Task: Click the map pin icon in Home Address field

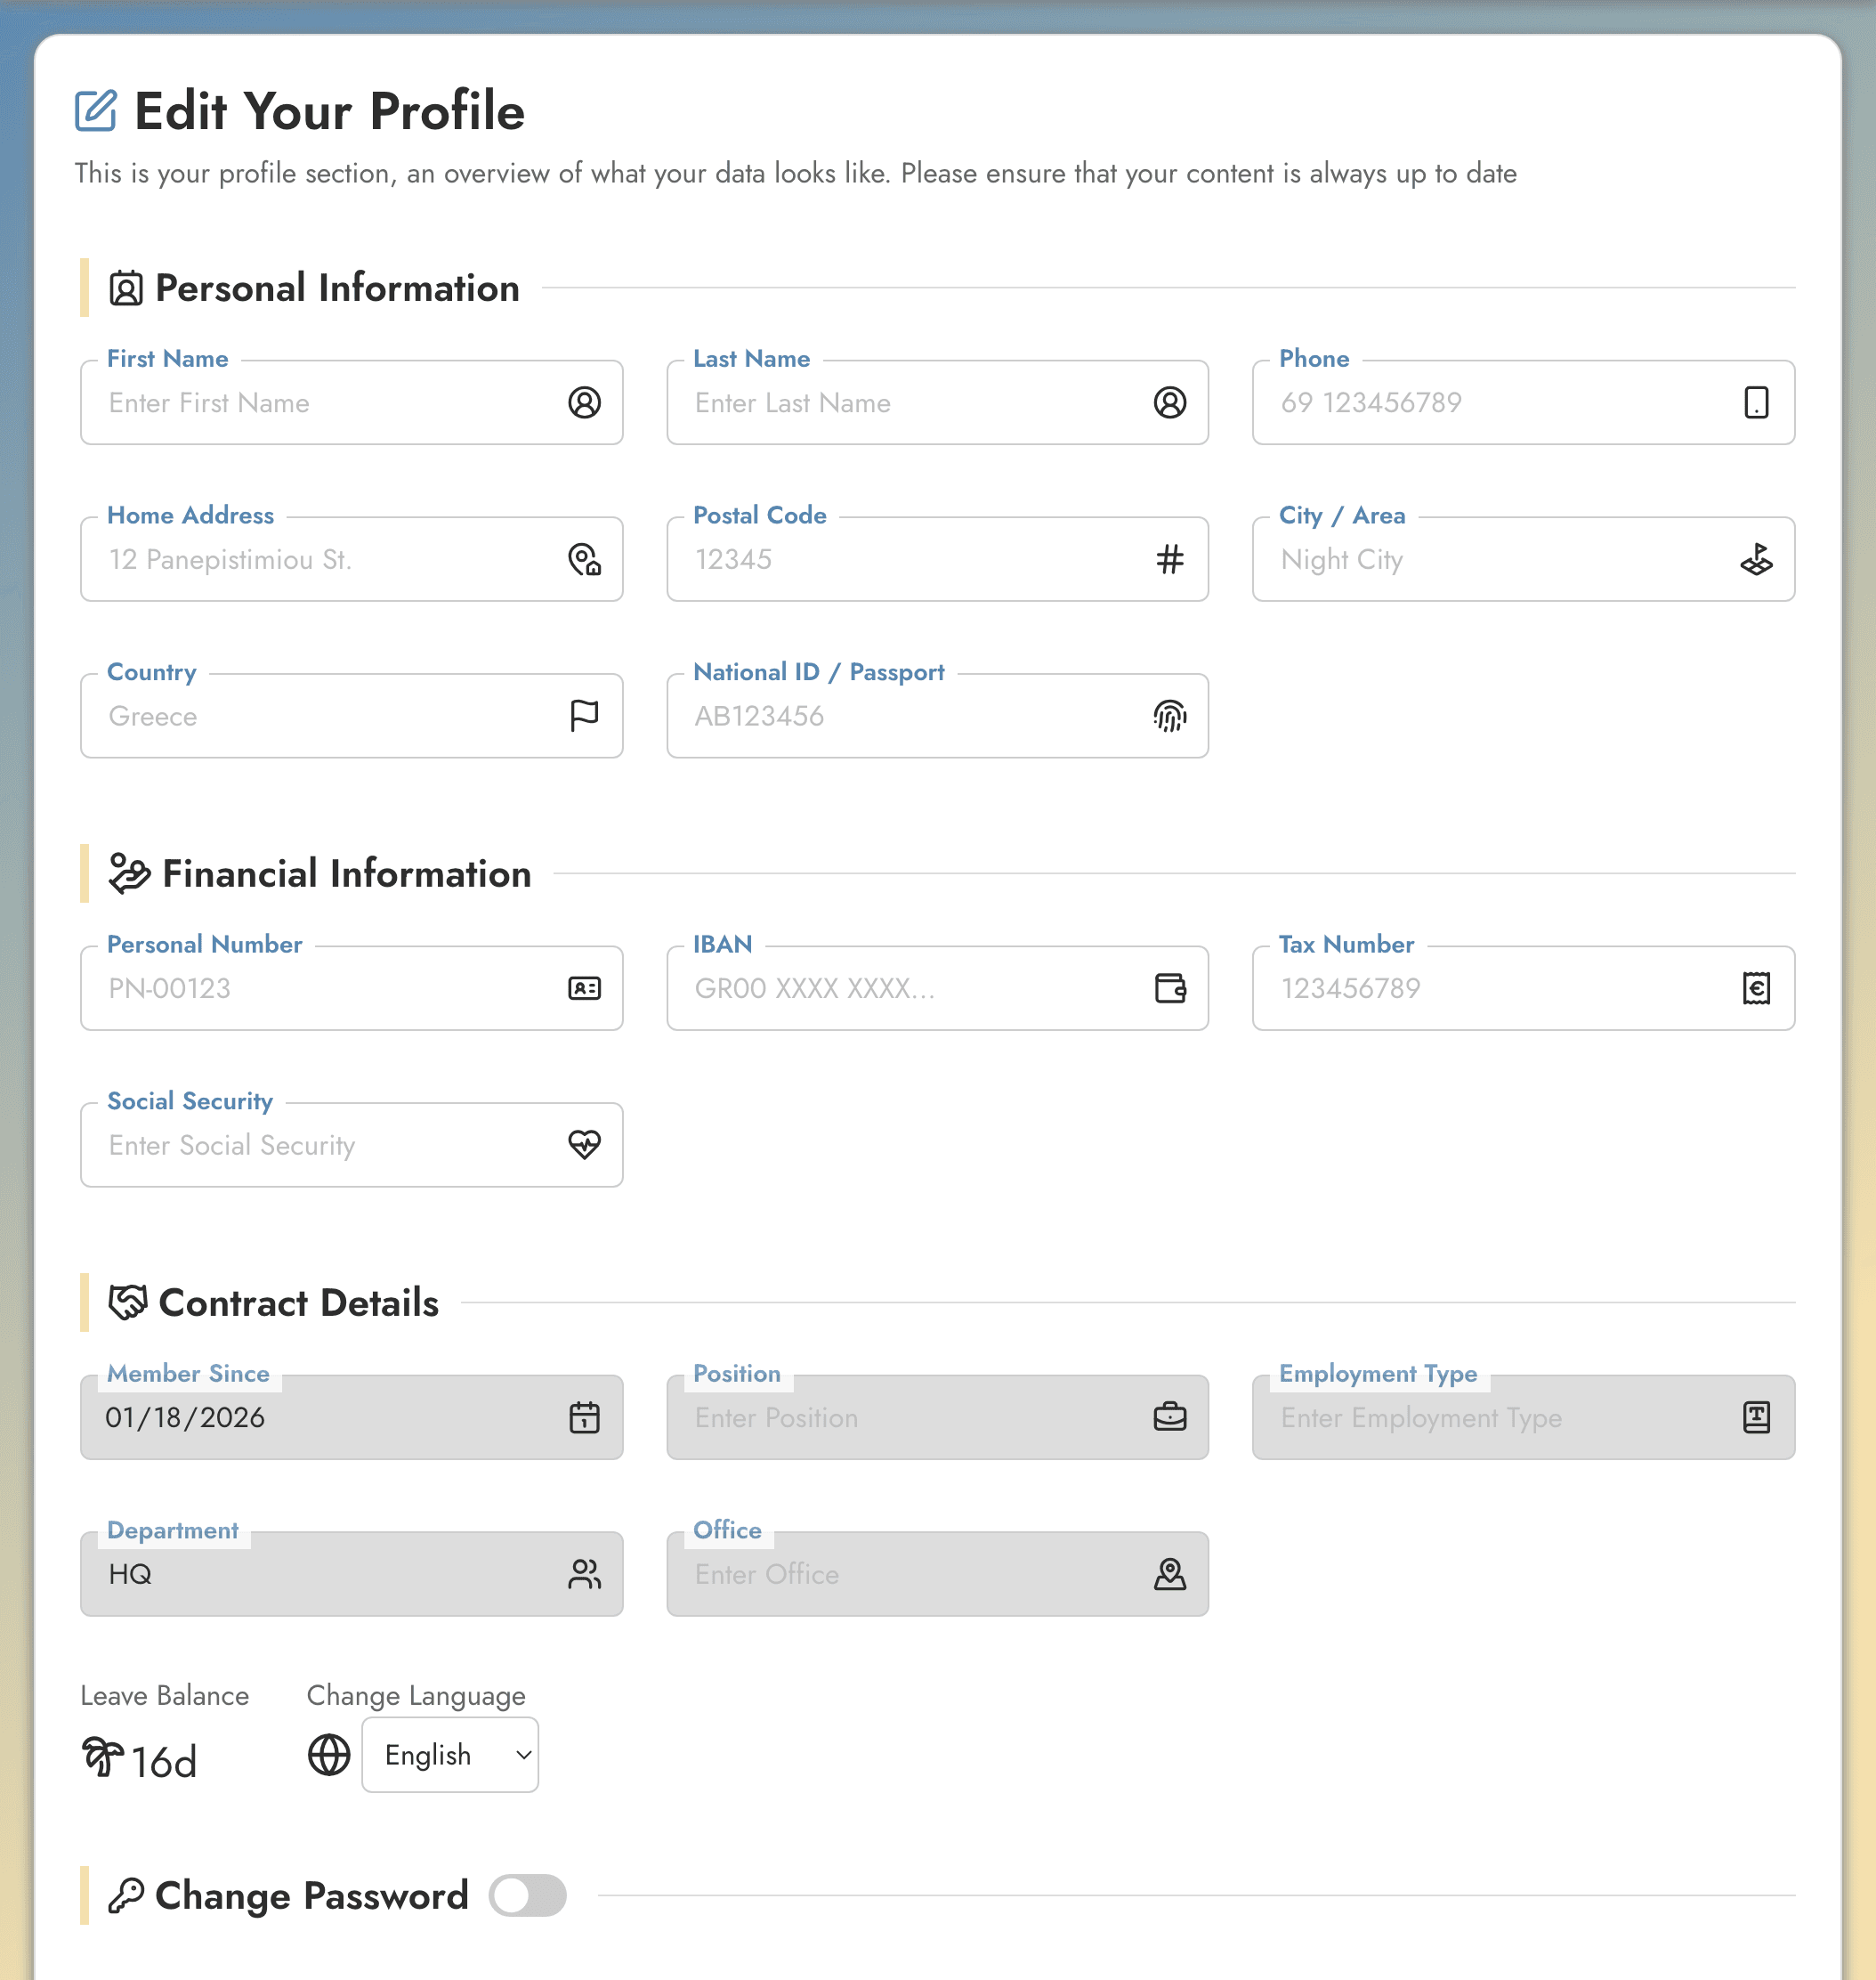Action: pyautogui.click(x=585, y=559)
